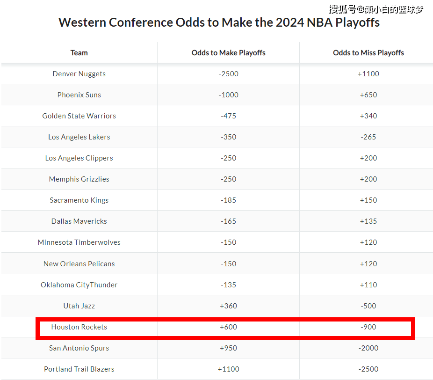433x380 pixels.
Task: Click Golden State Warriors -475 odds cell
Action: coord(228,116)
